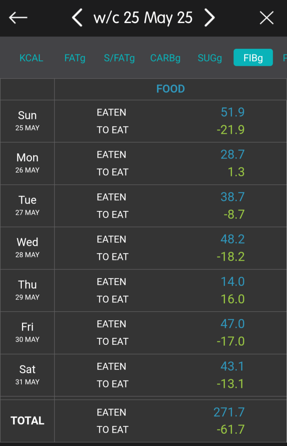This screenshot has height=446, width=287.
Task: Close the weekly summary screen
Action: coord(266,18)
